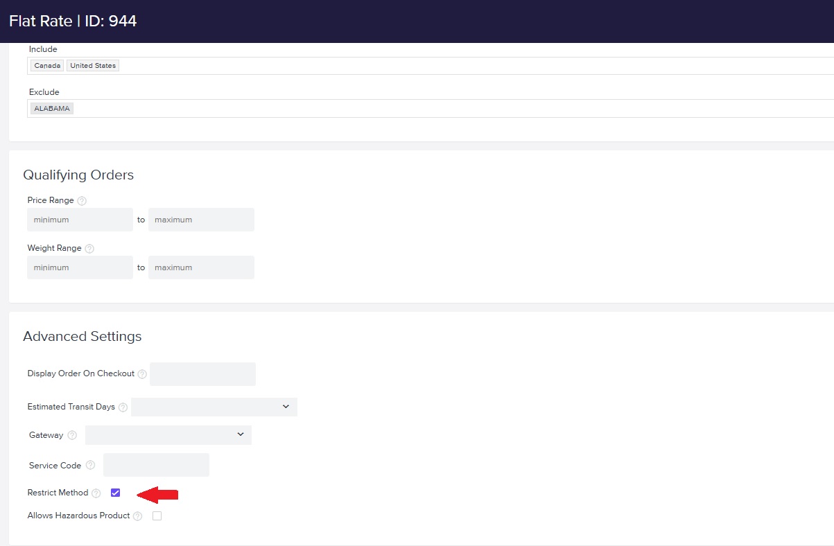Viewport: 834px width, 546px height.
Task: Open the Gateway dropdown
Action: (x=168, y=435)
